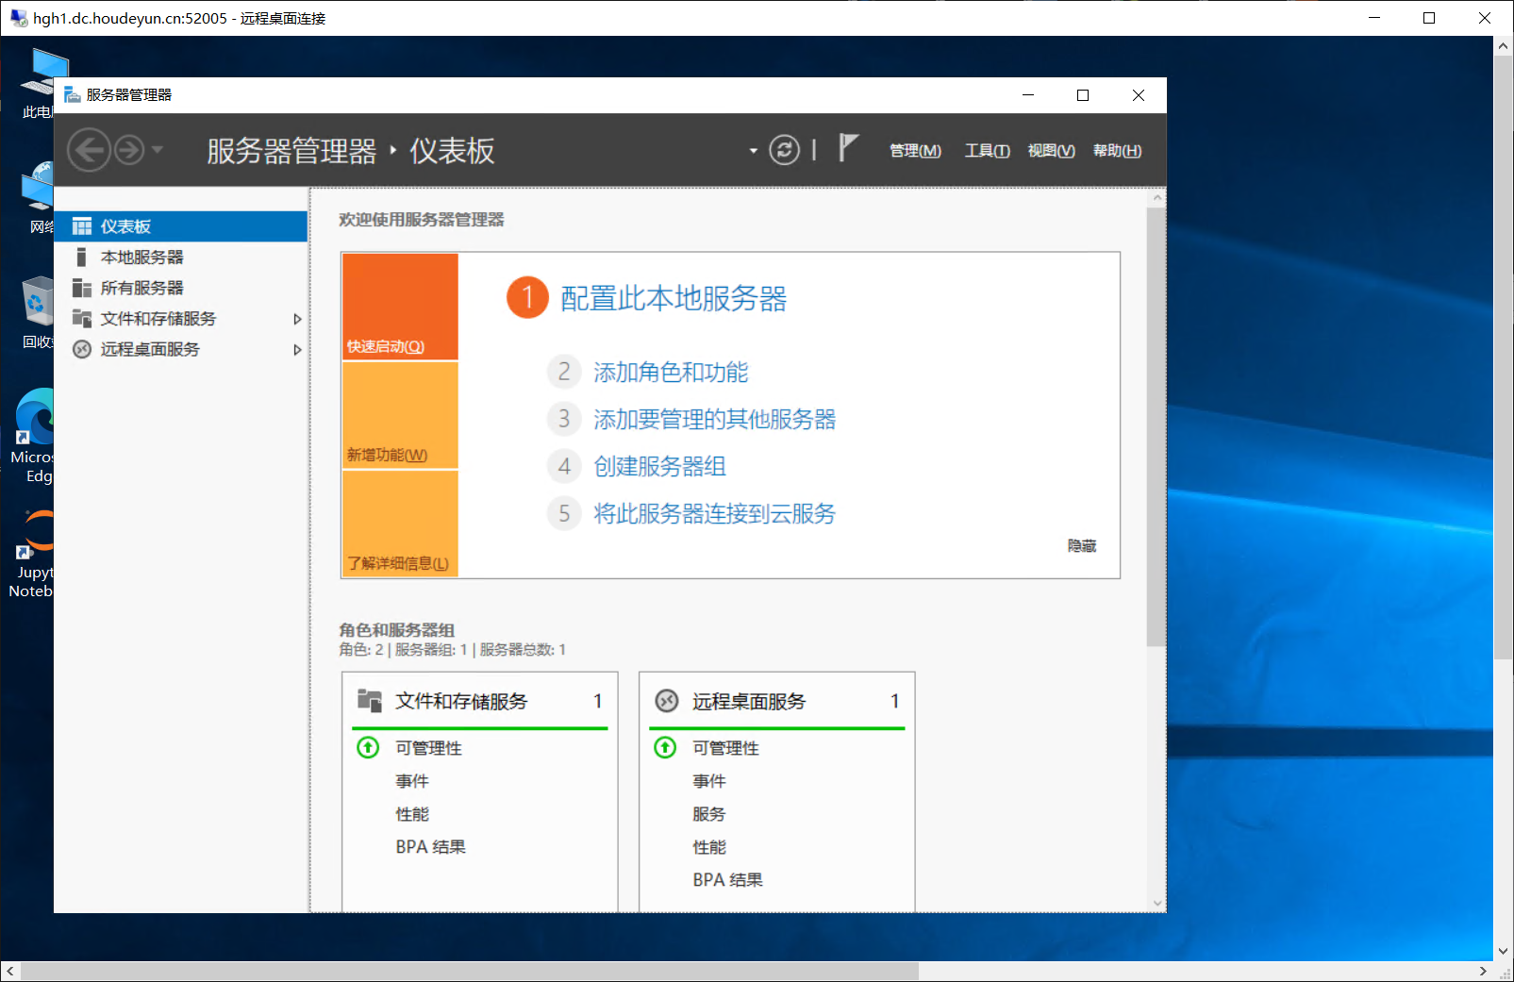Open 可管理性 in the 文件和存储服务 tile
Viewport: 1514px width, 982px height.
[429, 748]
